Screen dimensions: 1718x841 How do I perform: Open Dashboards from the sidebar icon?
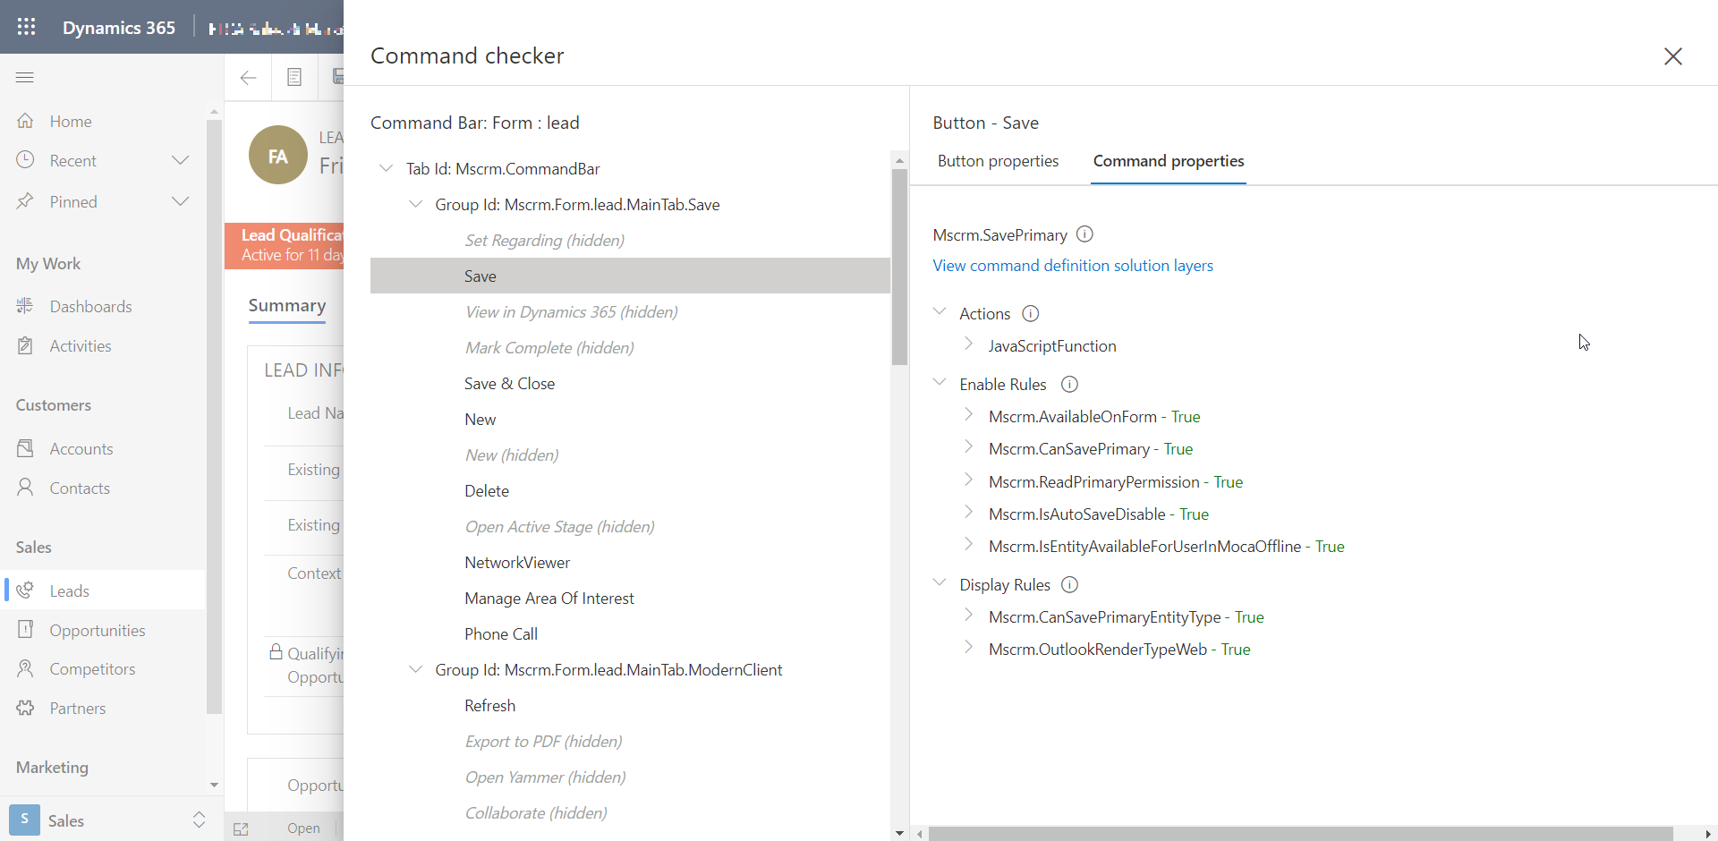coord(26,305)
